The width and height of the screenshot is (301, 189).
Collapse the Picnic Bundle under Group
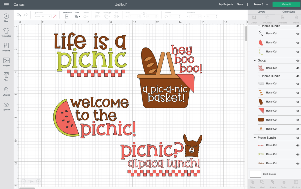pyautogui.click(x=259, y=76)
